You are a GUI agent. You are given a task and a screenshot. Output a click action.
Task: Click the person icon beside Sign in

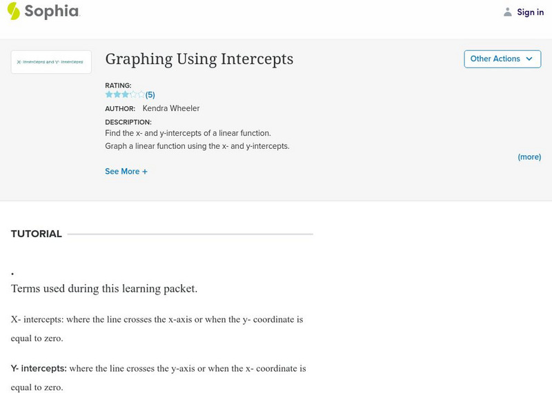pos(508,12)
